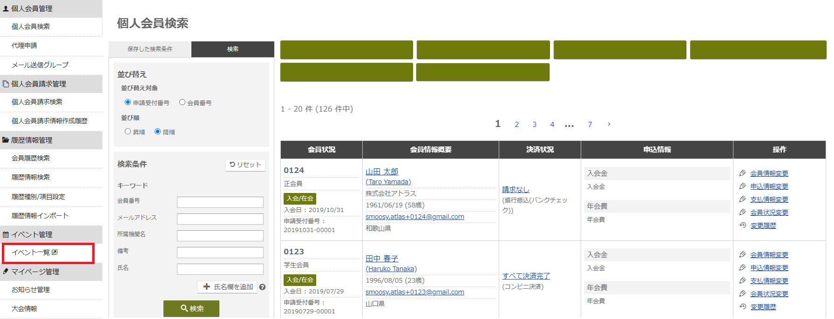This screenshot has width=834, height=319.
Task: Click the メールアドレス input field
Action: tap(220, 219)
